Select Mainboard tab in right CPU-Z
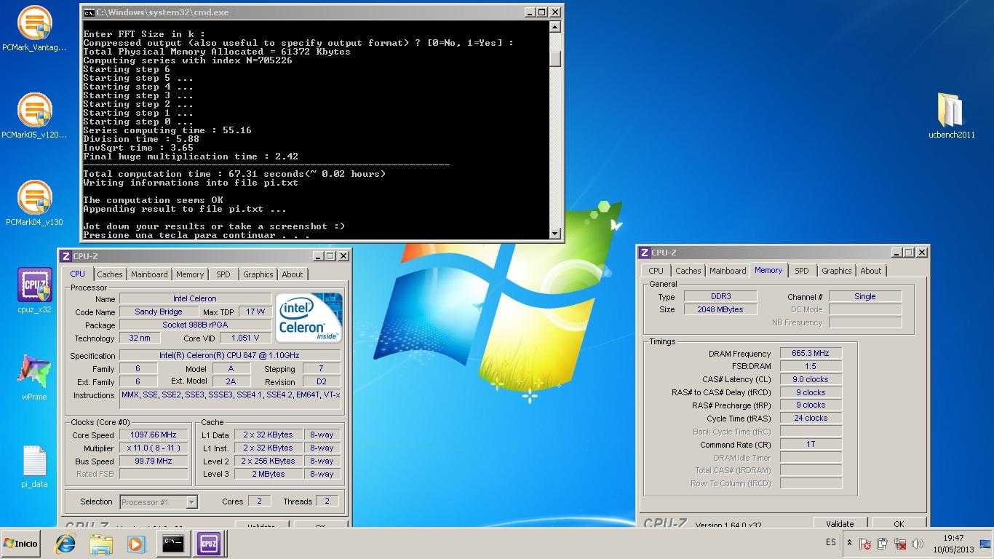994x559 pixels. tap(728, 271)
